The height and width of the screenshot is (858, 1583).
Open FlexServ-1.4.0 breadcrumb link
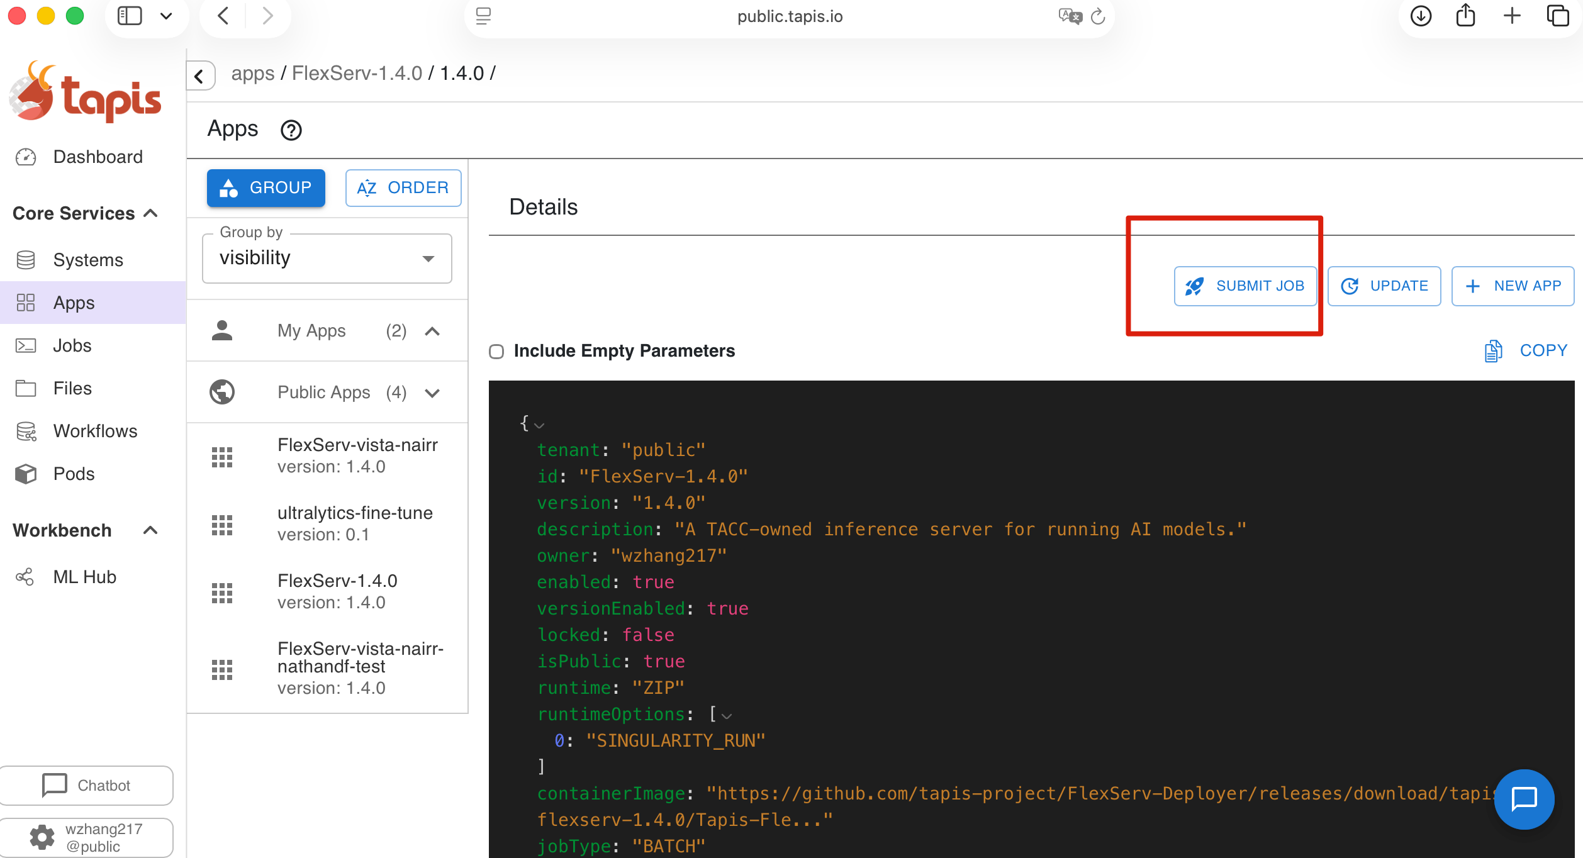[357, 73]
